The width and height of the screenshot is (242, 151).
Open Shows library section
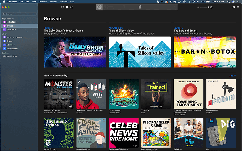(19, 41)
